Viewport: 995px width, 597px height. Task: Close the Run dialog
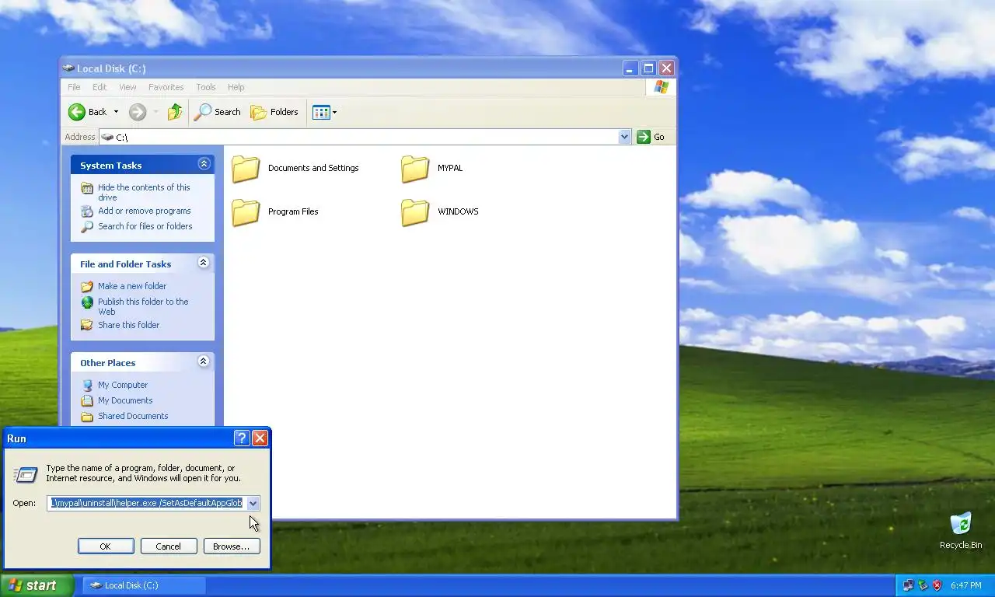[260, 438]
